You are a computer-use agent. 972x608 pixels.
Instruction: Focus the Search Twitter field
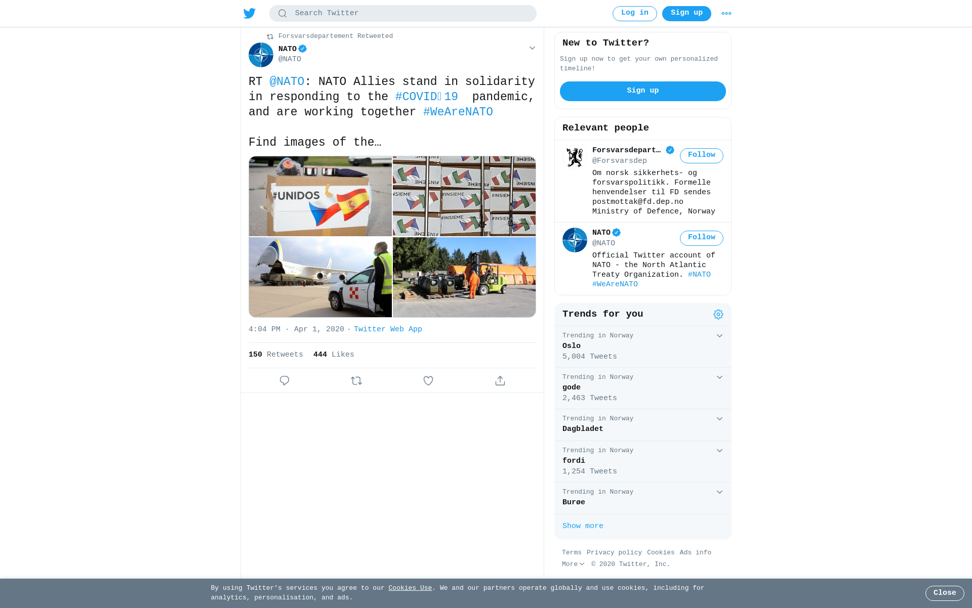coord(402,13)
